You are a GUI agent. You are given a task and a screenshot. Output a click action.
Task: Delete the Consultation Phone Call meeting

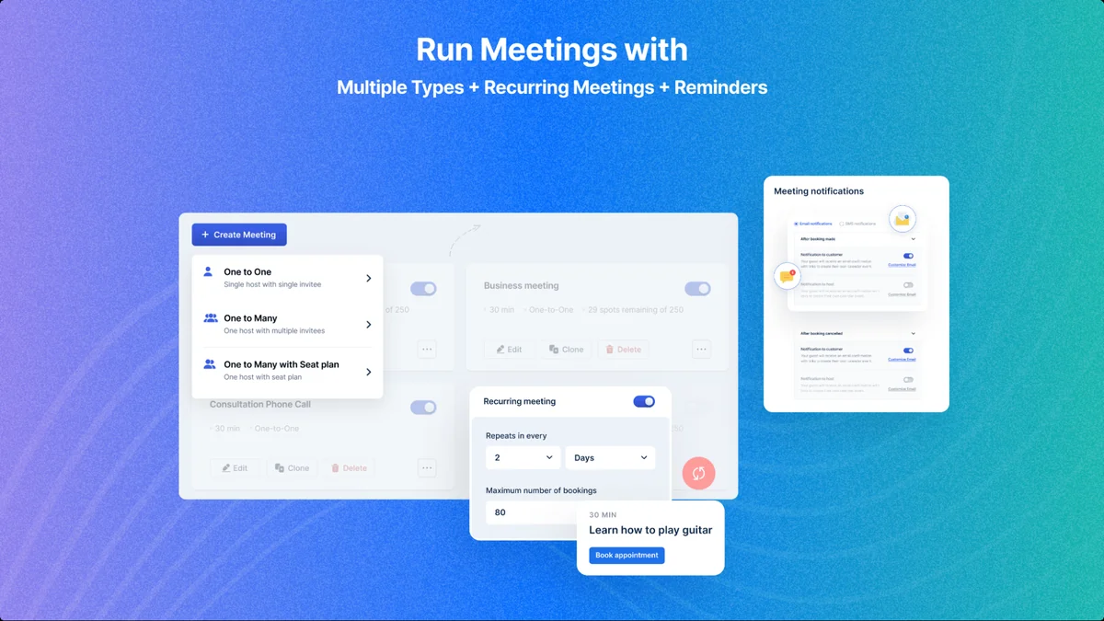point(349,468)
